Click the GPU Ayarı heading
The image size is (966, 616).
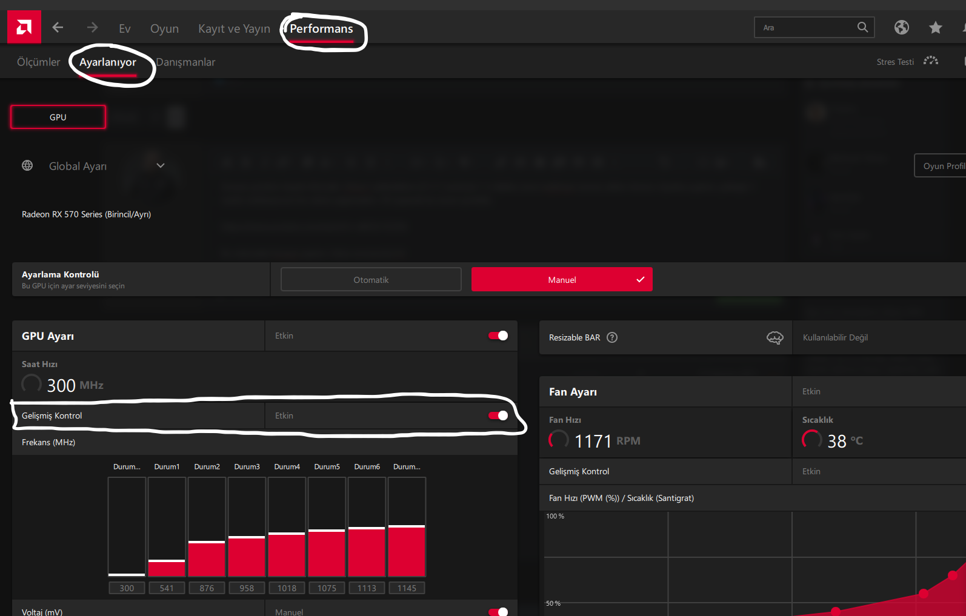click(48, 336)
